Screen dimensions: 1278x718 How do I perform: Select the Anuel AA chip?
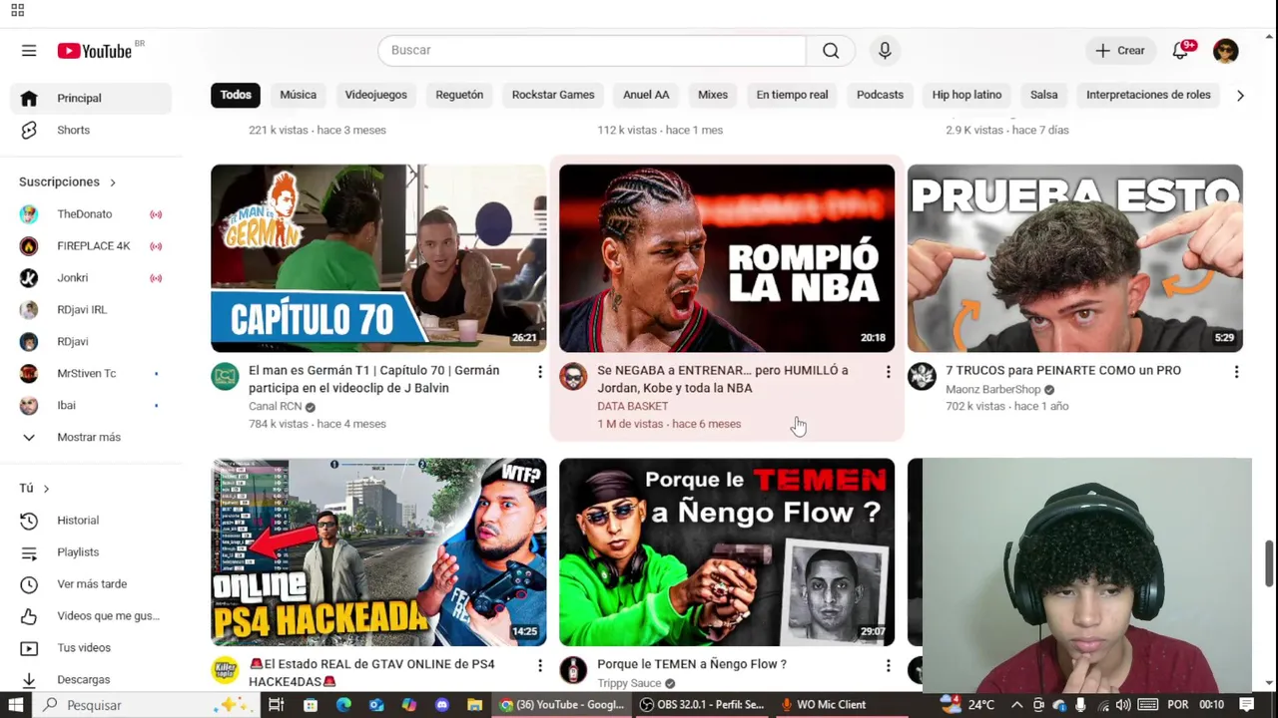coord(646,95)
